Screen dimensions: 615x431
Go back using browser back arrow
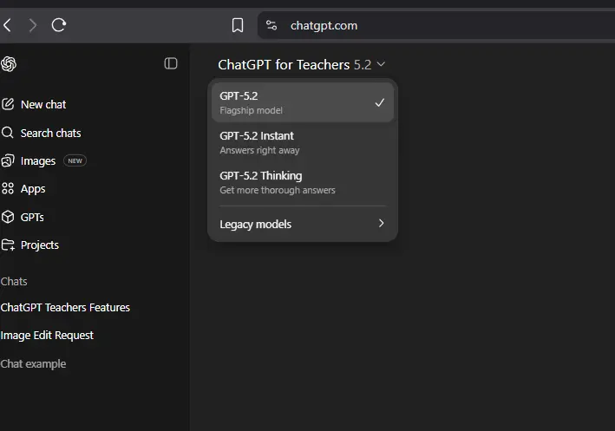[7, 25]
